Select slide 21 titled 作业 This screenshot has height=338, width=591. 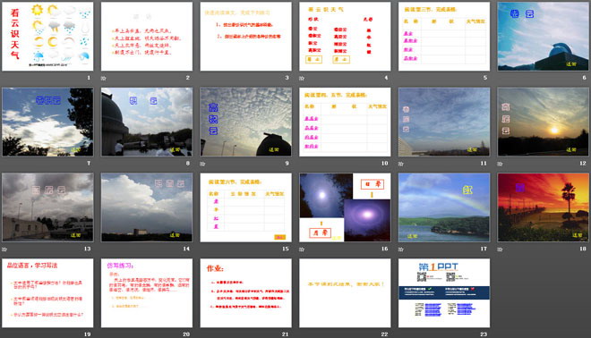[x=245, y=292]
